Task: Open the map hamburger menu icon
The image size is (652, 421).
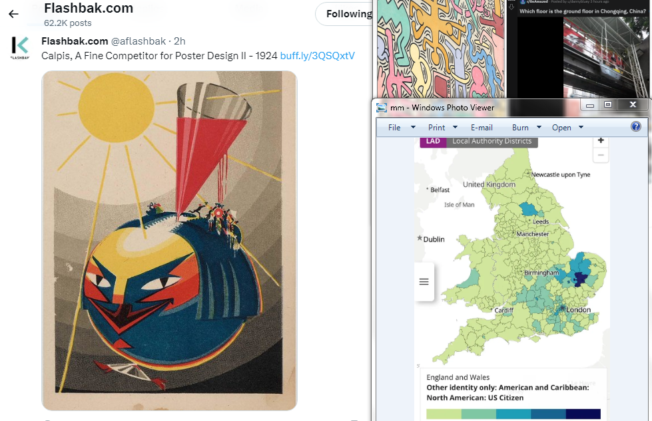Action: coord(424,282)
